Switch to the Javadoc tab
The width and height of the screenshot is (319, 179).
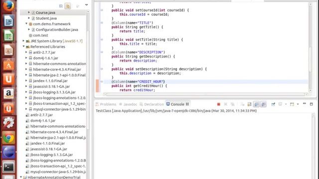[x=128, y=104]
